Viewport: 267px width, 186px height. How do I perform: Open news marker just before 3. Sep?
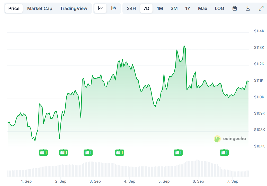point(88,153)
